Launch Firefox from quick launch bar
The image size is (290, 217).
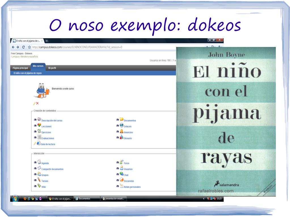[x=25, y=199]
